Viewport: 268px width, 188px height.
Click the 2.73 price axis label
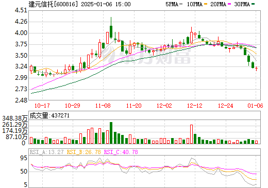pyautogui.click(x=21, y=89)
